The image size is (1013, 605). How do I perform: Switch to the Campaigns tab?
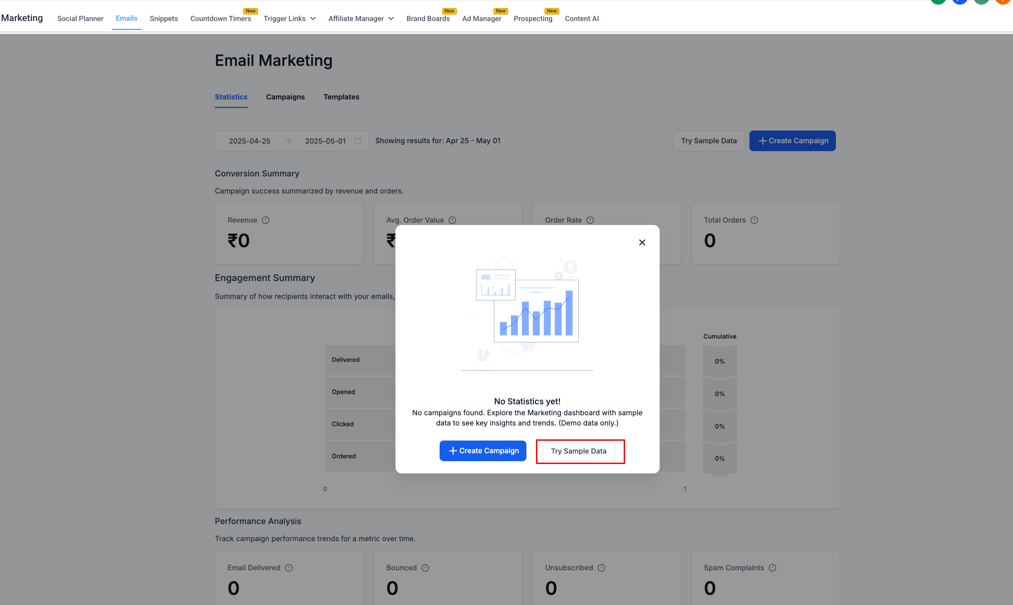click(x=285, y=97)
